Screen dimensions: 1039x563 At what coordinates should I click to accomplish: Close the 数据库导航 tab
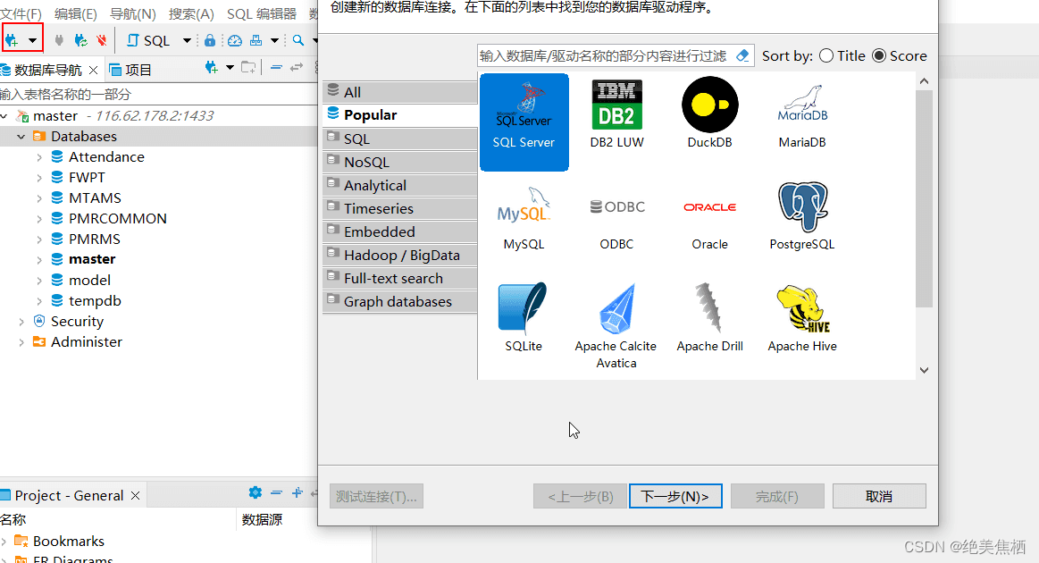click(94, 70)
